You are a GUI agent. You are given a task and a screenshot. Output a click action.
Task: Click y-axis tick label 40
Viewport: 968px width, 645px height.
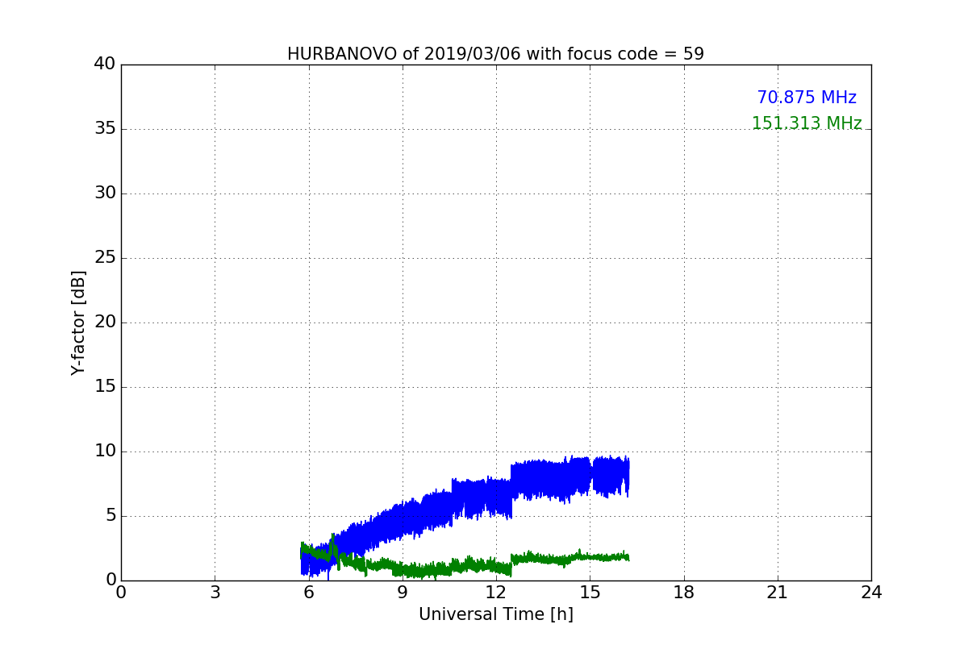pyautogui.click(x=105, y=64)
